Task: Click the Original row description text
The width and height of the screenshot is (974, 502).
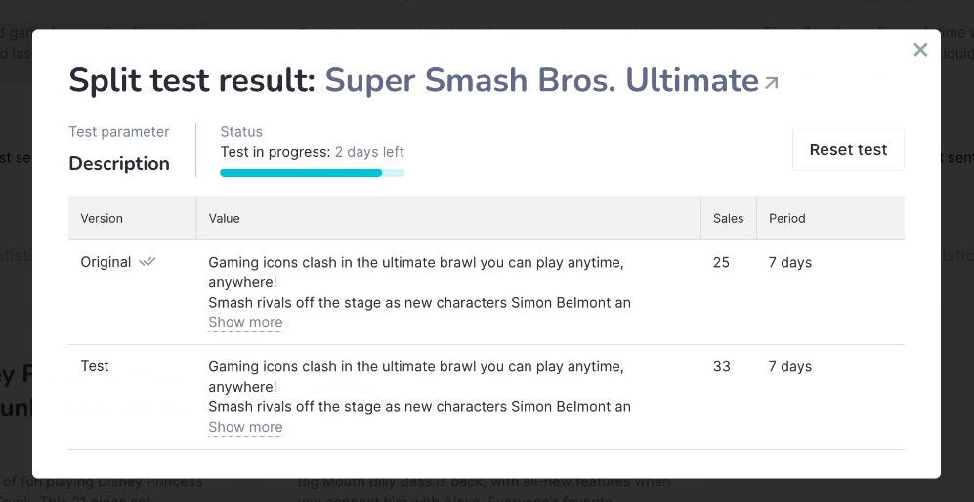Action: click(x=419, y=282)
